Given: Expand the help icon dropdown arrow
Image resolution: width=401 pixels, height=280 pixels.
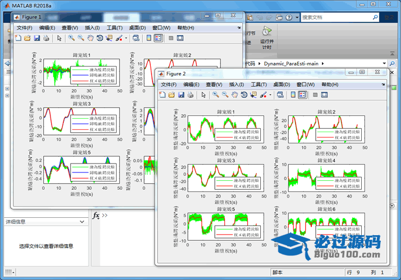Looking at the screenshot, I should tap(297, 17).
